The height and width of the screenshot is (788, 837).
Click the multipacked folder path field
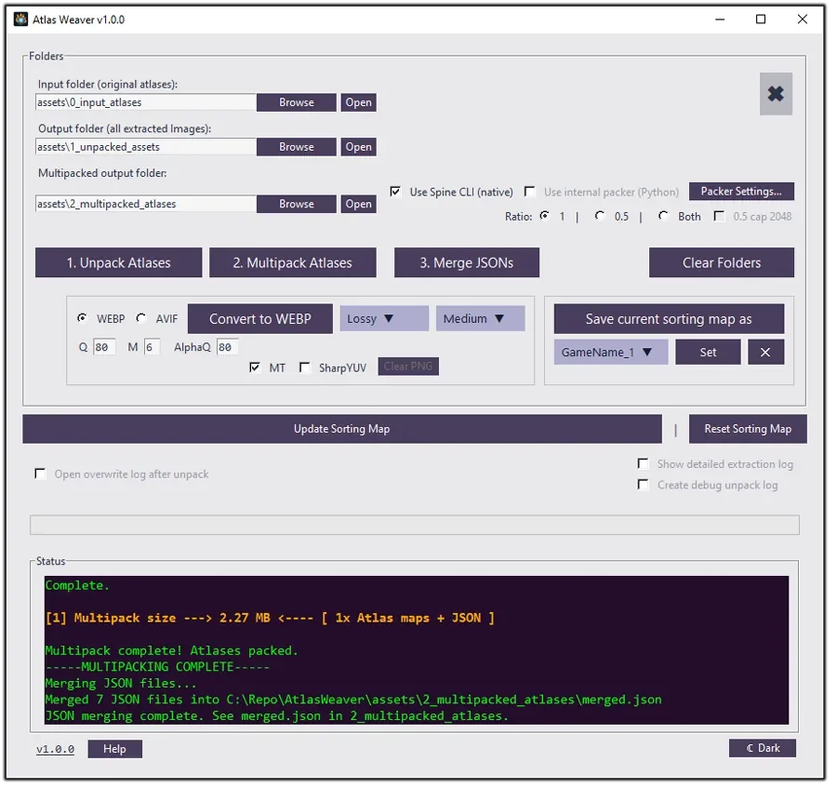[146, 205]
